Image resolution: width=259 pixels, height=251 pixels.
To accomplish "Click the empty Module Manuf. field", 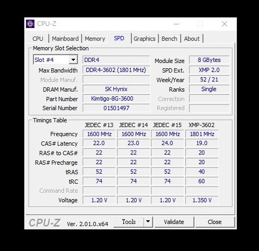I will tap(116, 79).
